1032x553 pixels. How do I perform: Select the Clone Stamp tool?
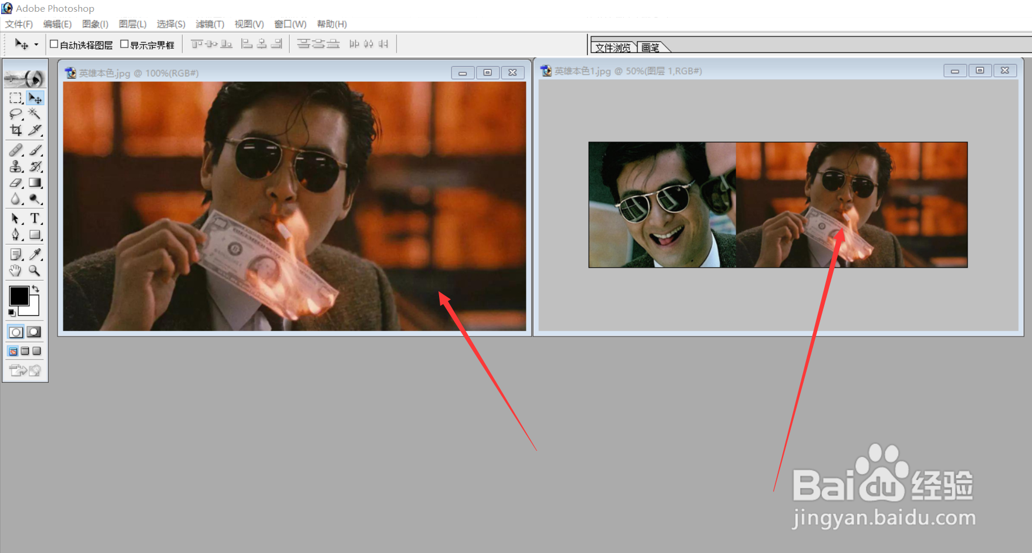coord(16,167)
